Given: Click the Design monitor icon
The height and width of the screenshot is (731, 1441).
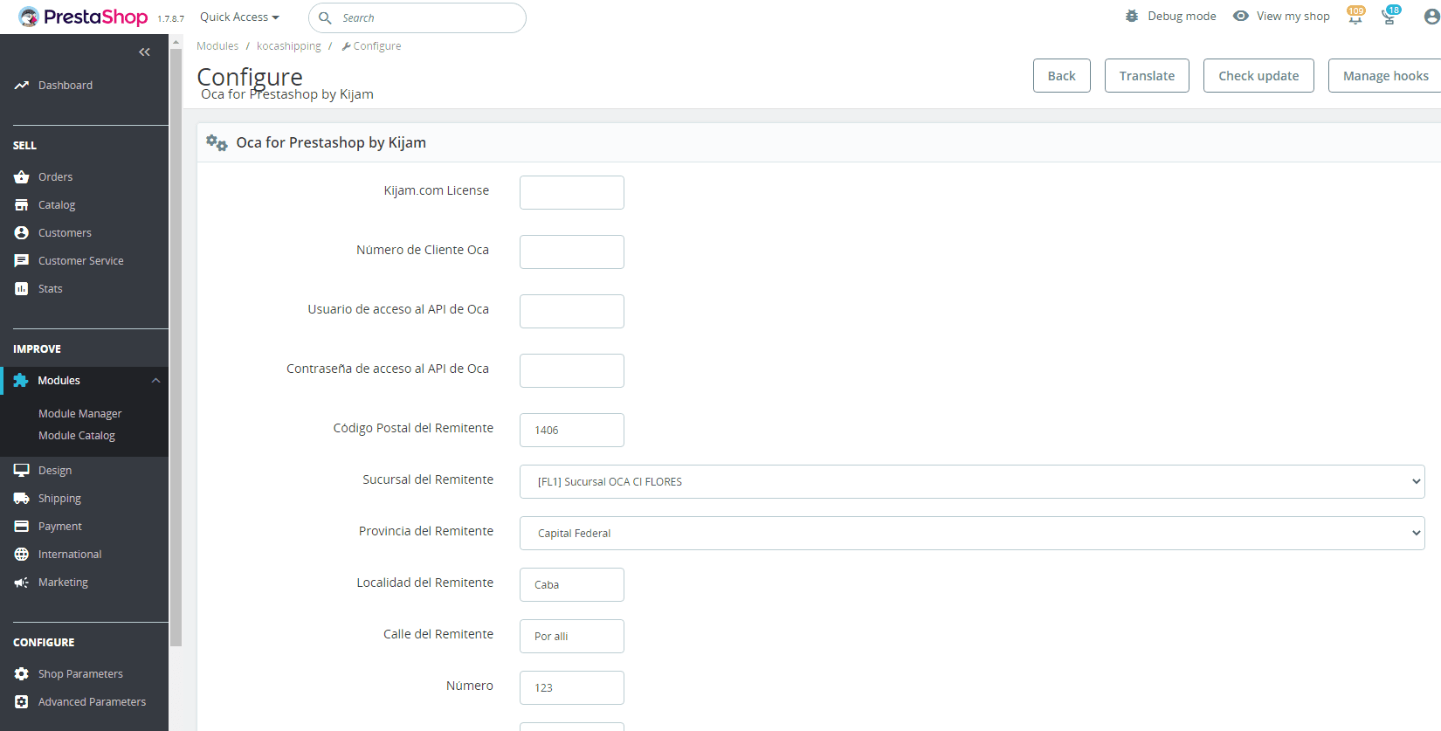Looking at the screenshot, I should [22, 470].
